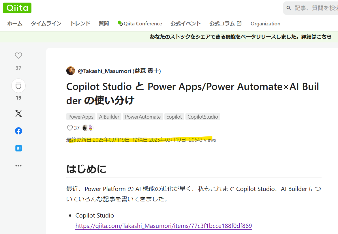This screenshot has height=234, width=338.
Task: Select the CopilotStudio tag
Action: (x=203, y=117)
